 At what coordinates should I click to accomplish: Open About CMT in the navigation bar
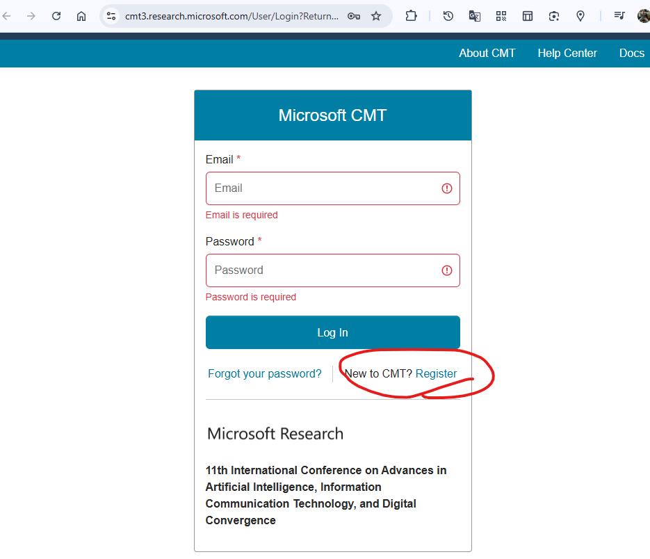(487, 53)
